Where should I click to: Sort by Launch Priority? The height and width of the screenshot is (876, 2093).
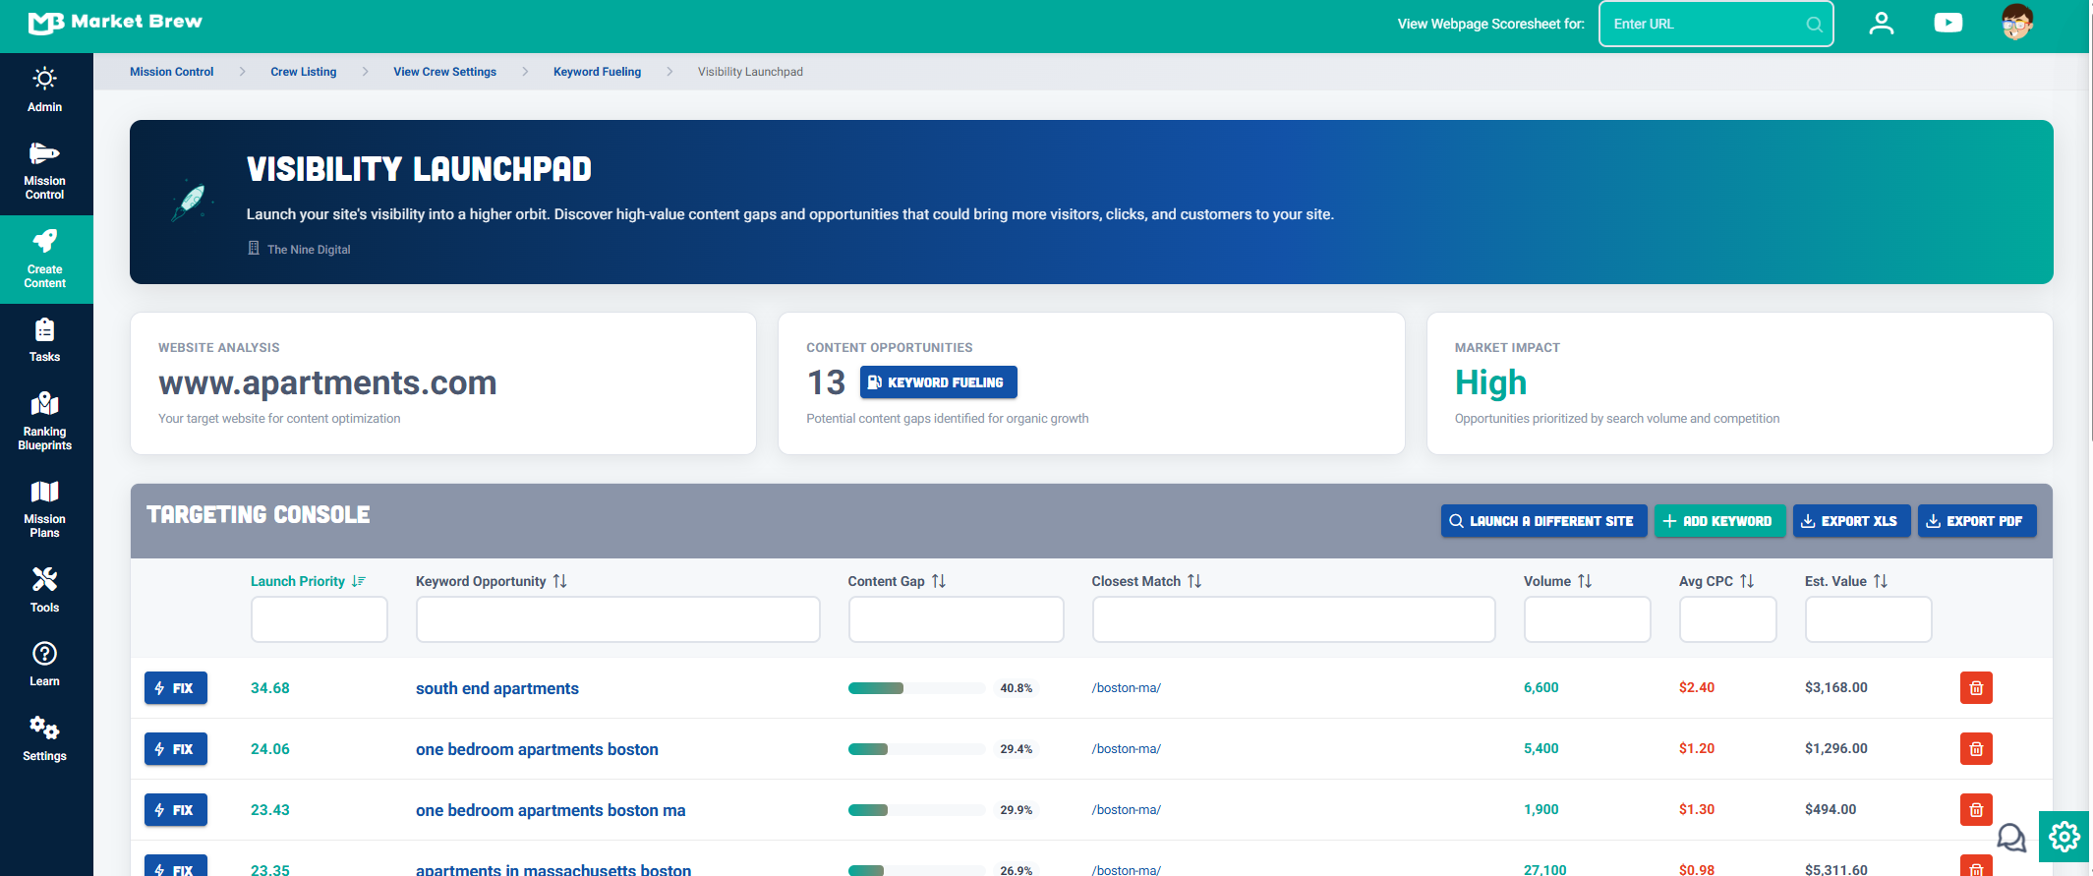point(308,581)
